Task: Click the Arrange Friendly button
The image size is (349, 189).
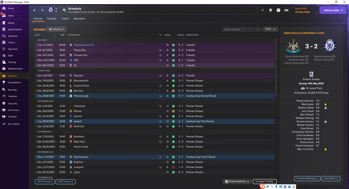Action: 265,181
